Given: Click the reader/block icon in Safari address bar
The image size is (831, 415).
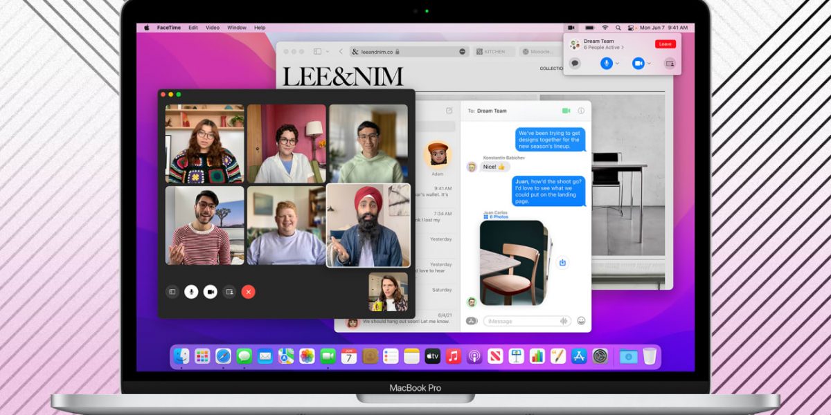Looking at the screenshot, I should [x=463, y=52].
